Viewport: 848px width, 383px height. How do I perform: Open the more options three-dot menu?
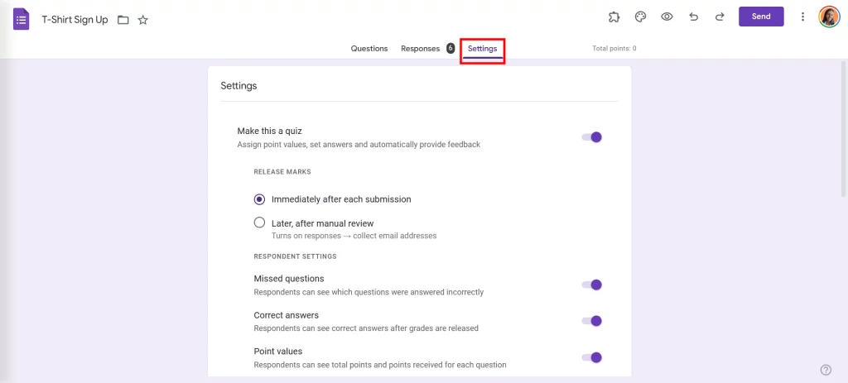tap(802, 17)
